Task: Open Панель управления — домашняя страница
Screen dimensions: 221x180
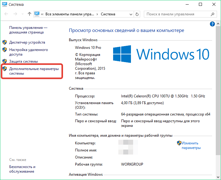Action: point(28,30)
